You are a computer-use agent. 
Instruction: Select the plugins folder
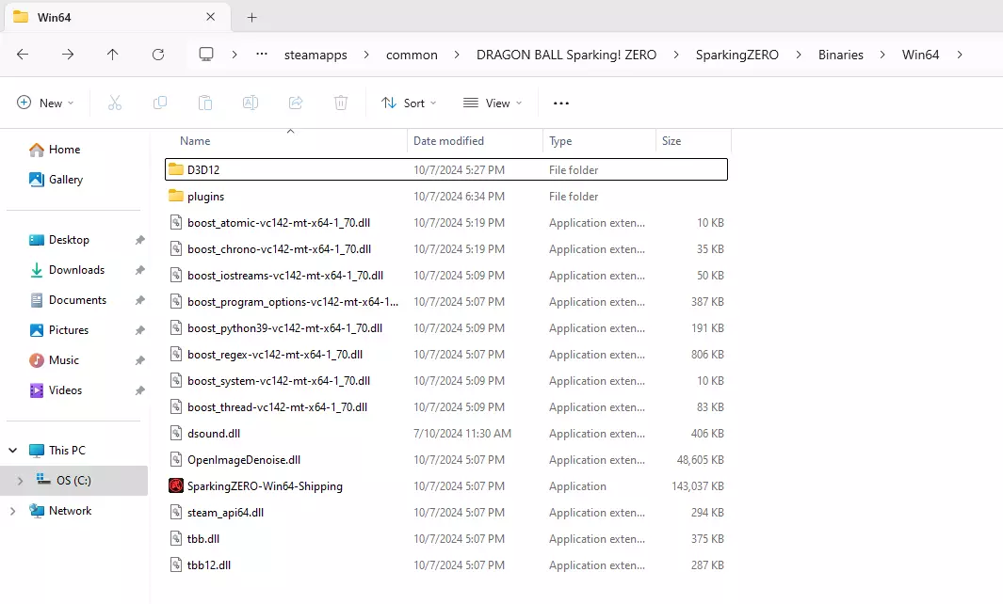point(445,197)
